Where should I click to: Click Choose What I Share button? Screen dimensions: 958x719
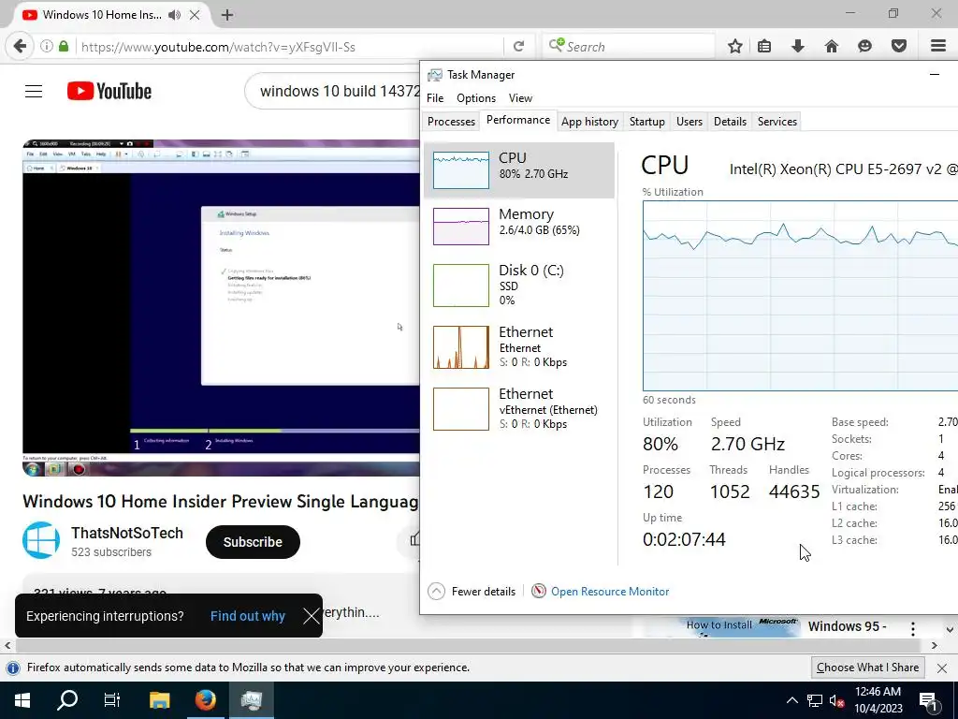[867, 667]
